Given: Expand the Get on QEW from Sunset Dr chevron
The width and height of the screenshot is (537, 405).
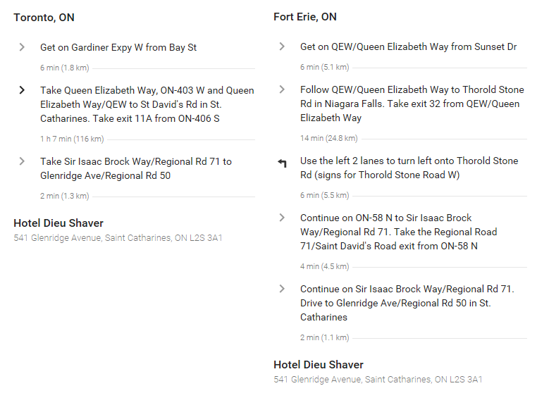Looking at the screenshot, I should click(282, 46).
